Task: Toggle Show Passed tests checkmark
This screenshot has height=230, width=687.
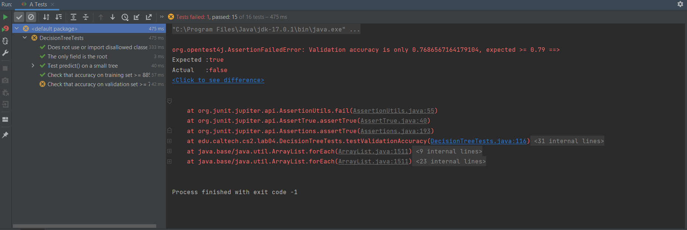Action: coord(19,17)
